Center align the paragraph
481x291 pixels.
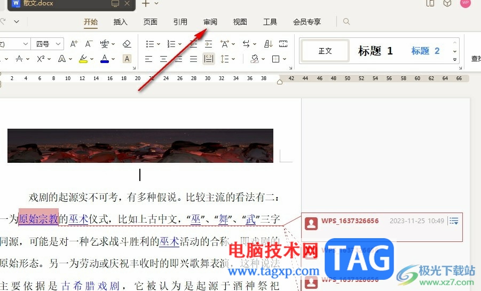click(164, 59)
